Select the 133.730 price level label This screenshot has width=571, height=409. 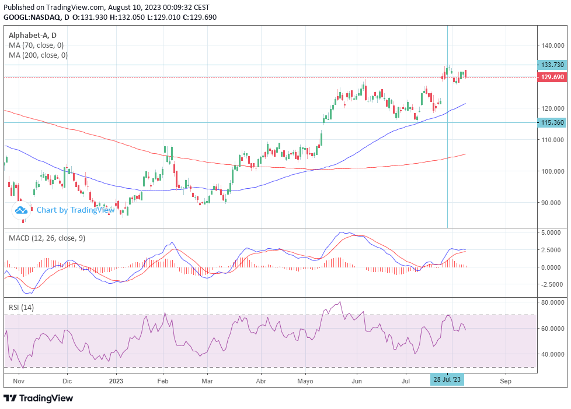point(552,65)
